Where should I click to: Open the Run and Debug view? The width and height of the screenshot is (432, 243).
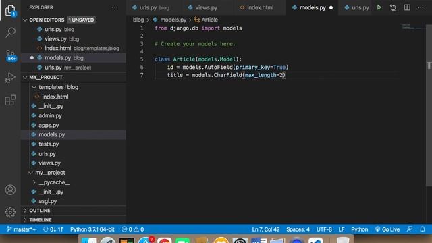[10, 78]
